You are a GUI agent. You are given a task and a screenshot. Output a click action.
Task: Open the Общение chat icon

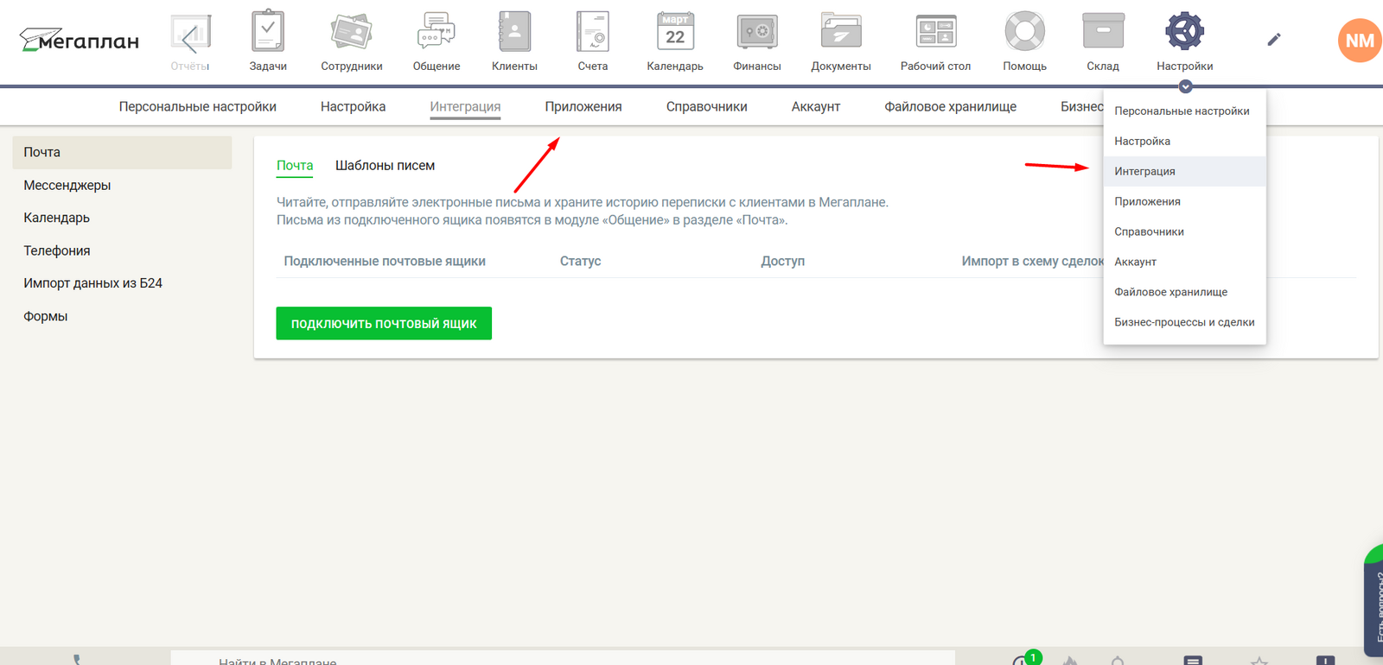coord(436,33)
